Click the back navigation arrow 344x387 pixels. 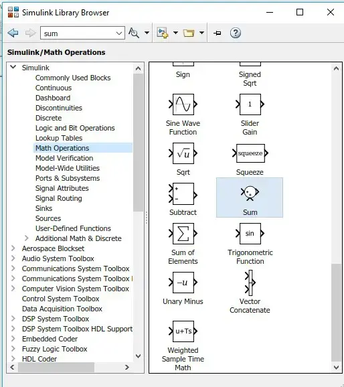coord(13,33)
